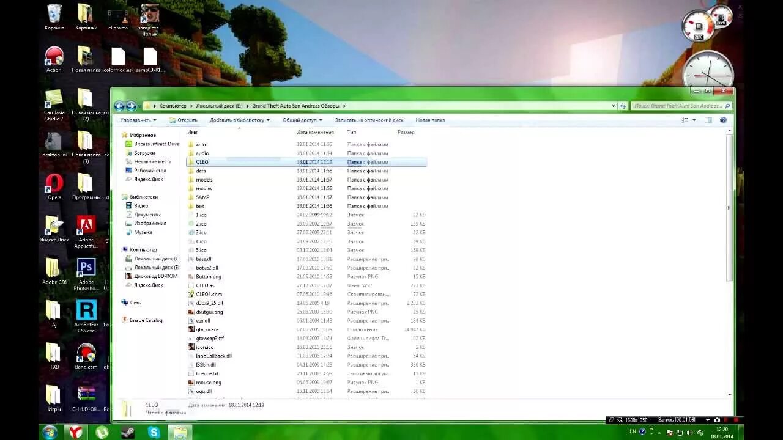Open Skype from the taskbar
Image resolution: width=783 pixels, height=440 pixels.
click(154, 432)
